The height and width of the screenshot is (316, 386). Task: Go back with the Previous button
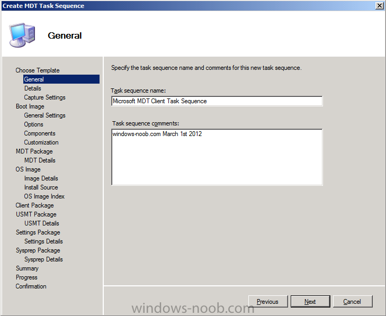[x=268, y=302]
